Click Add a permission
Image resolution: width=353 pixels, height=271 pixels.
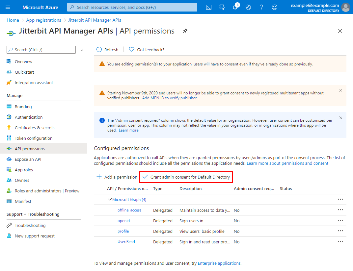(117, 177)
